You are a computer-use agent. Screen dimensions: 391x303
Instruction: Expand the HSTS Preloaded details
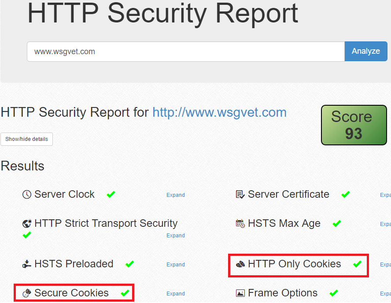175,265
